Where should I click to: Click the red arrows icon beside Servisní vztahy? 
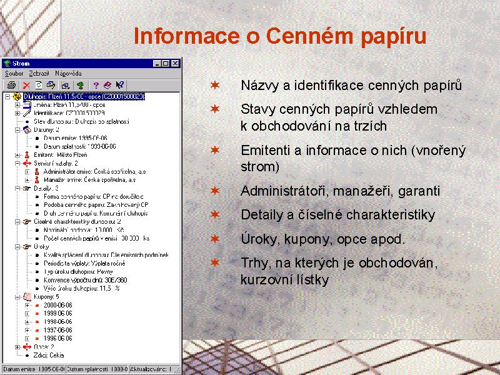click(x=27, y=163)
